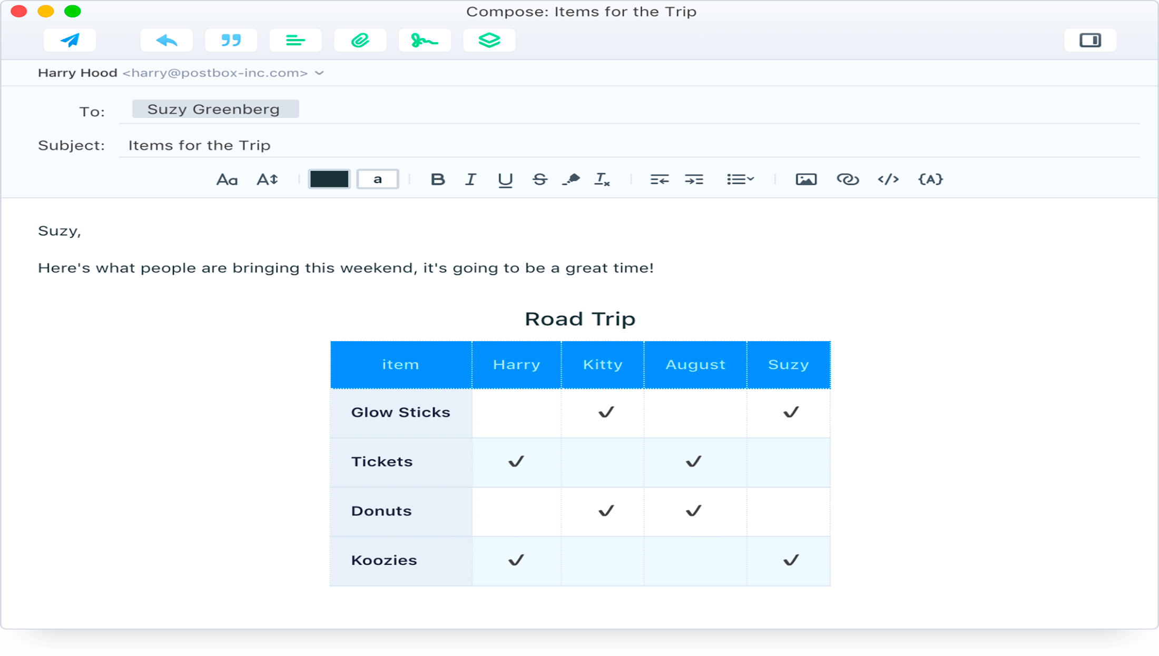1159x656 pixels.
Task: Toggle the sidebar panel icon
Action: pos(1090,41)
